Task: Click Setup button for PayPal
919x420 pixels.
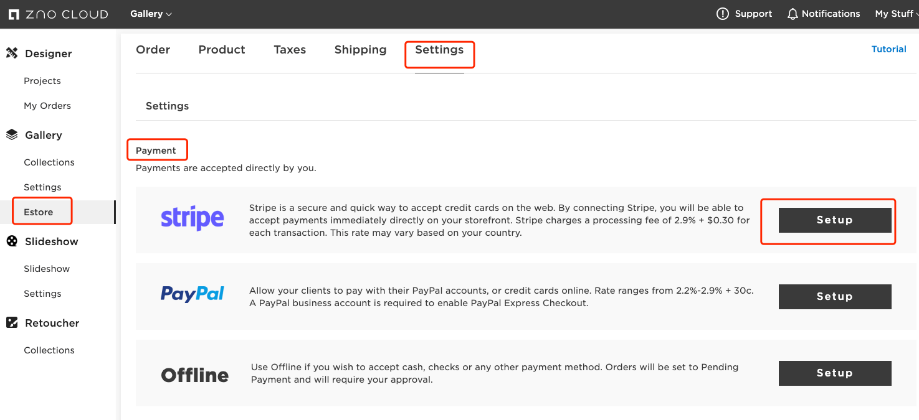Action: (x=835, y=296)
